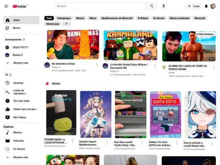Start voice search with the microphone

click(164, 6)
